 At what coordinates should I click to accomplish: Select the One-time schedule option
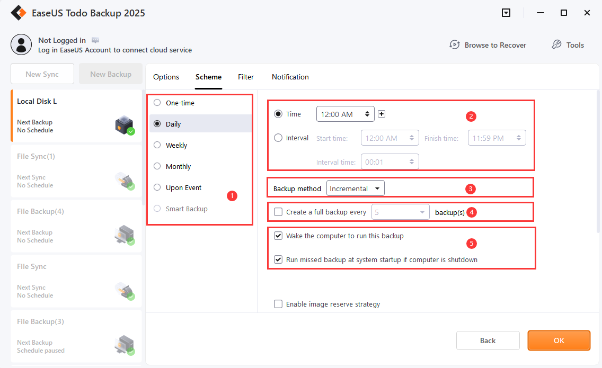point(157,102)
